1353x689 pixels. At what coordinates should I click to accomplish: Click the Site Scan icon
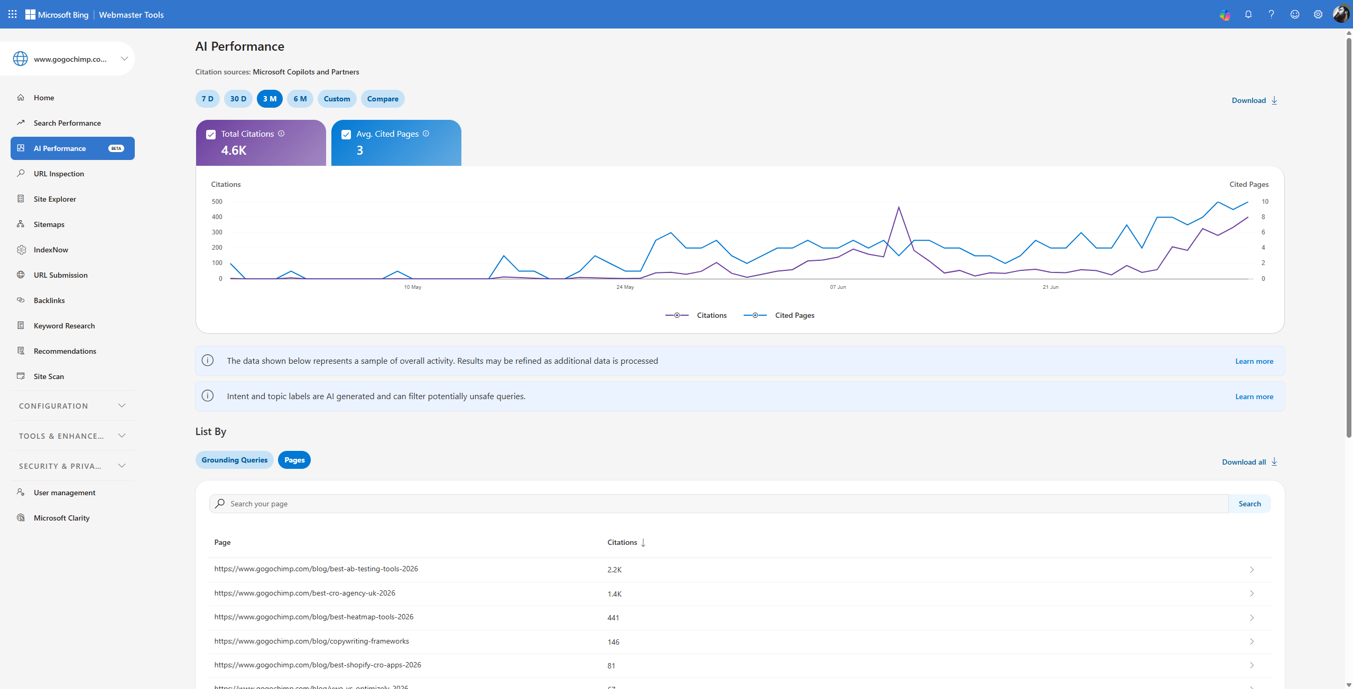[x=21, y=376]
